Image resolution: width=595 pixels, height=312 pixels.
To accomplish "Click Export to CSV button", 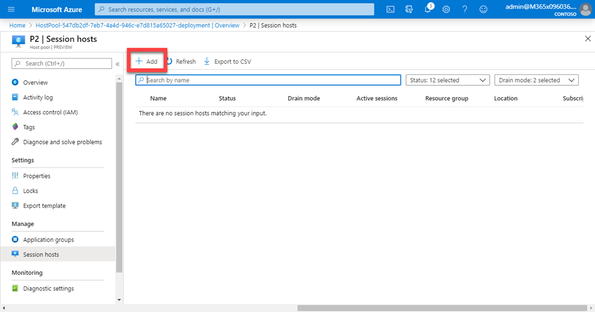I will click(227, 62).
